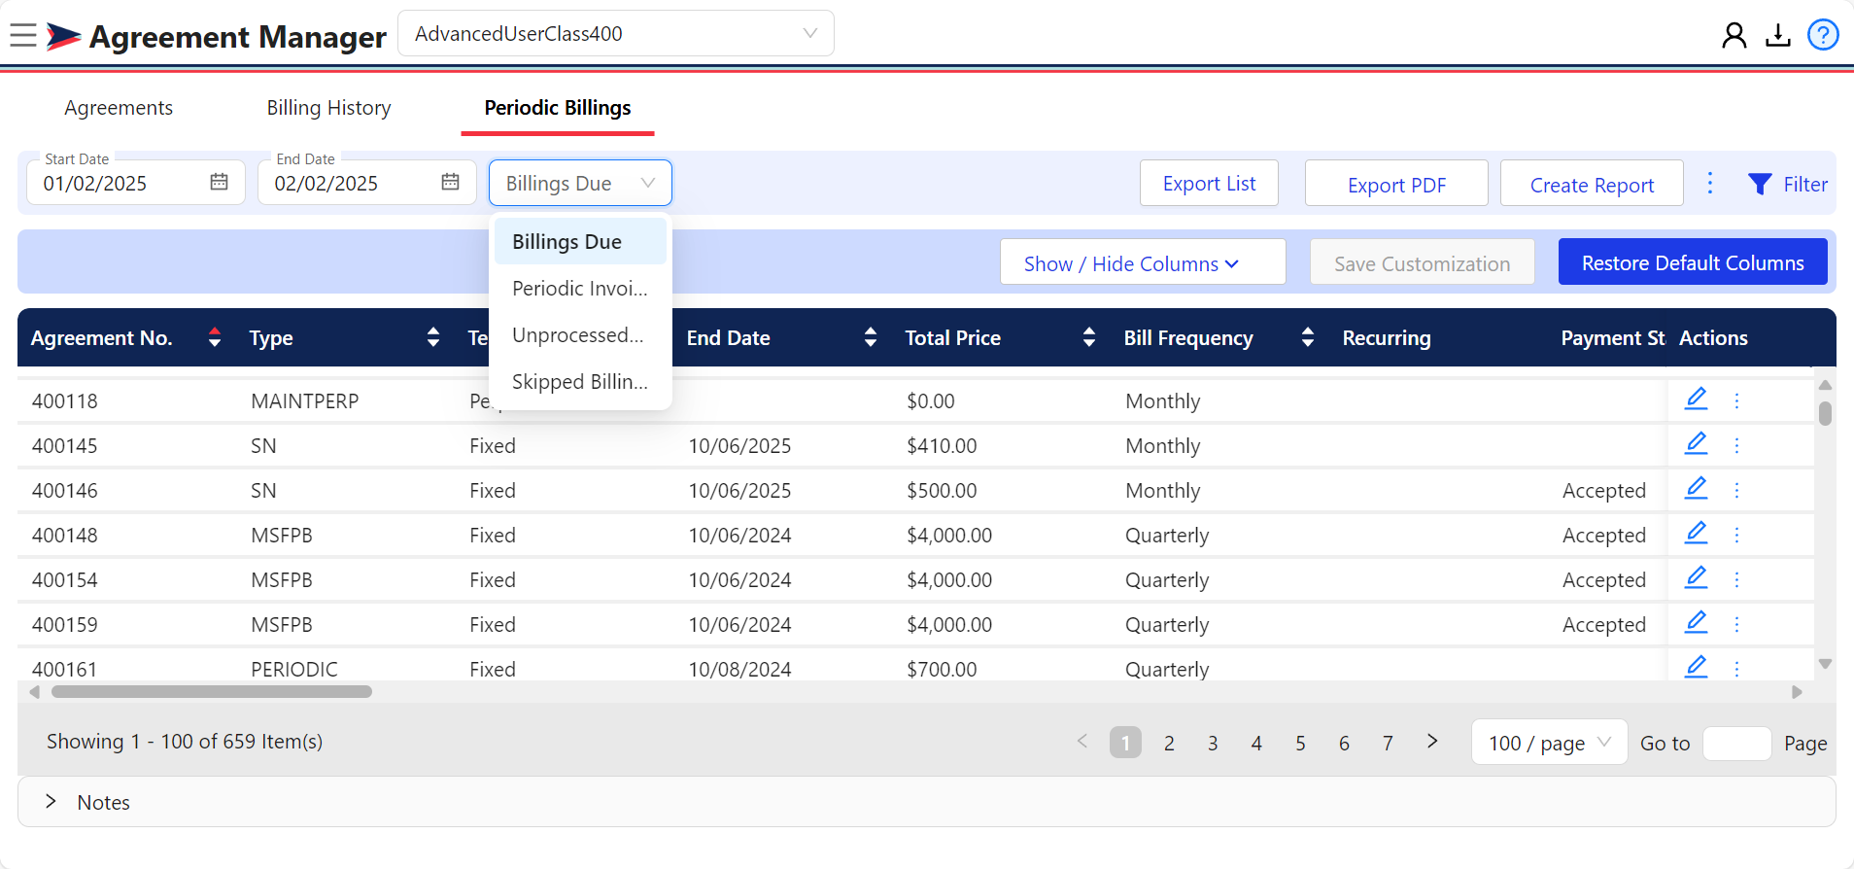Image resolution: width=1854 pixels, height=869 pixels.
Task: Change the 100 / page size dropdown
Action: point(1549,743)
